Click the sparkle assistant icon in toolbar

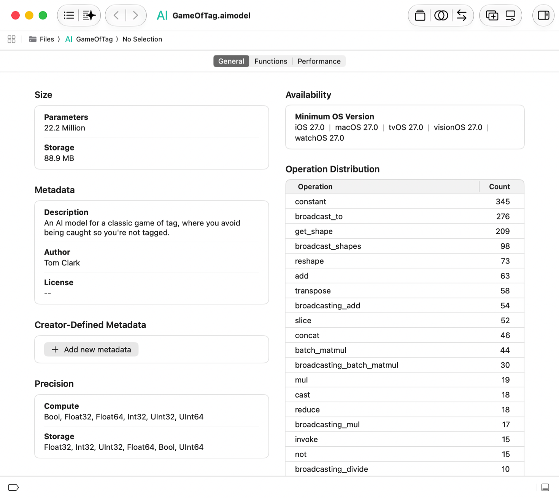pos(89,16)
